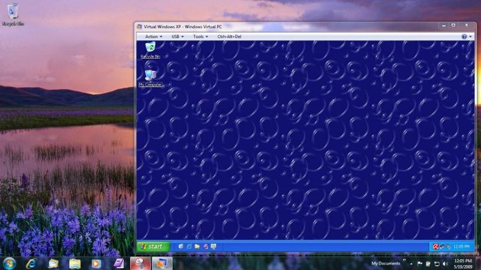Open the Action menu in Virtual PC
Image resolution: width=481 pixels, height=270 pixels.
click(153, 37)
